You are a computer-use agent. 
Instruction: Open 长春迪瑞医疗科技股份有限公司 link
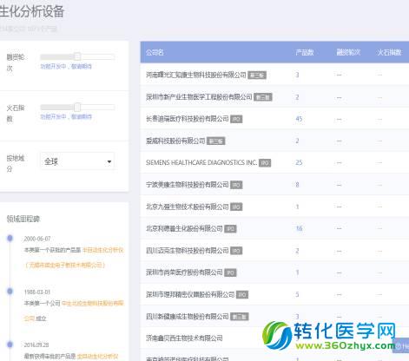tap(187, 119)
